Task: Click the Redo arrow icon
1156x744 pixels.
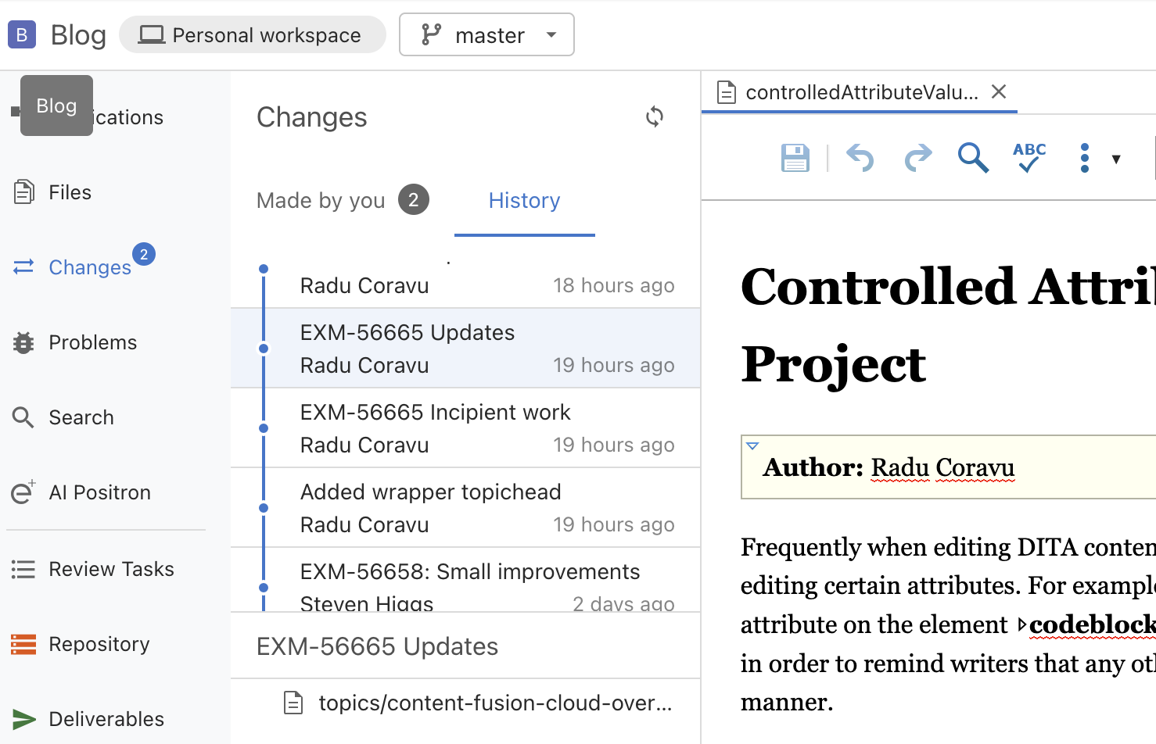Action: (917, 158)
